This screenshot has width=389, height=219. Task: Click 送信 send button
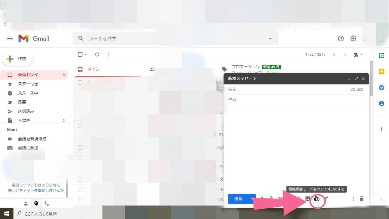(x=238, y=199)
